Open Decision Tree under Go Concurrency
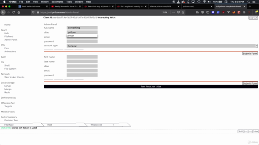Viewport: 259px width, 145px height. tap(11, 120)
